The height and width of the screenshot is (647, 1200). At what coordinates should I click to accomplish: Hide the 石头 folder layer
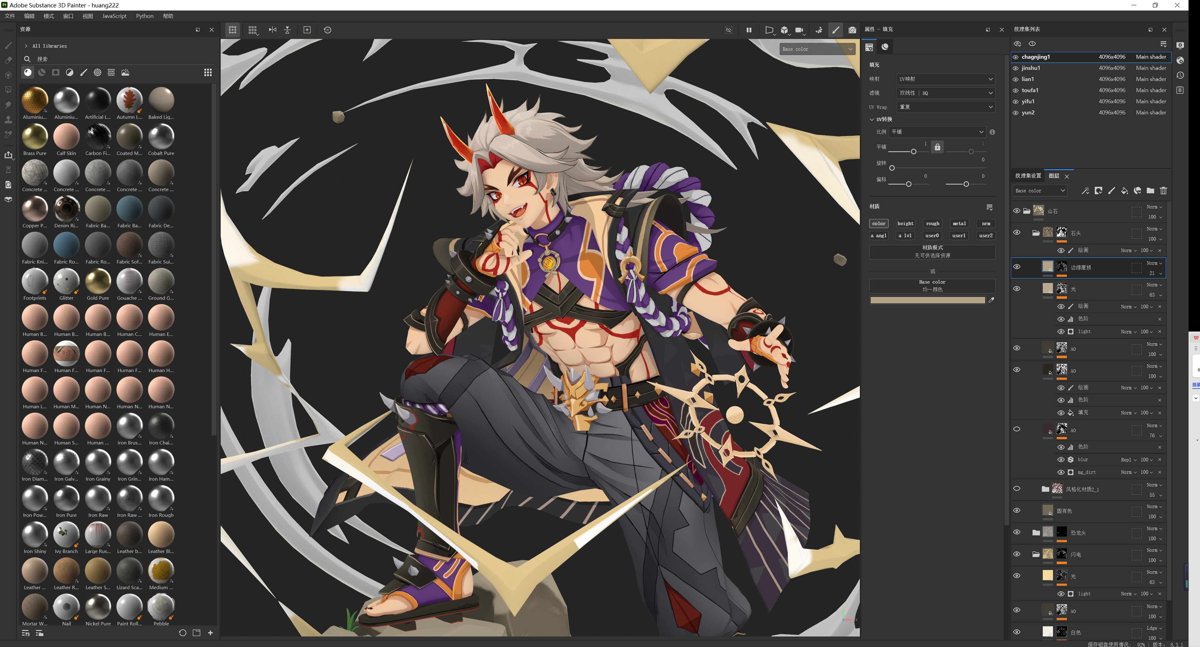tap(1017, 233)
